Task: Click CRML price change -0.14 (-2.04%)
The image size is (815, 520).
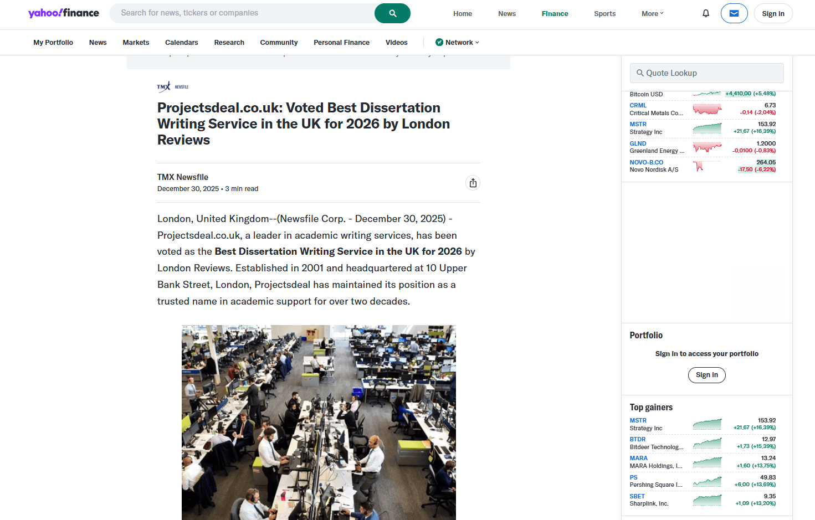Action: [758, 112]
